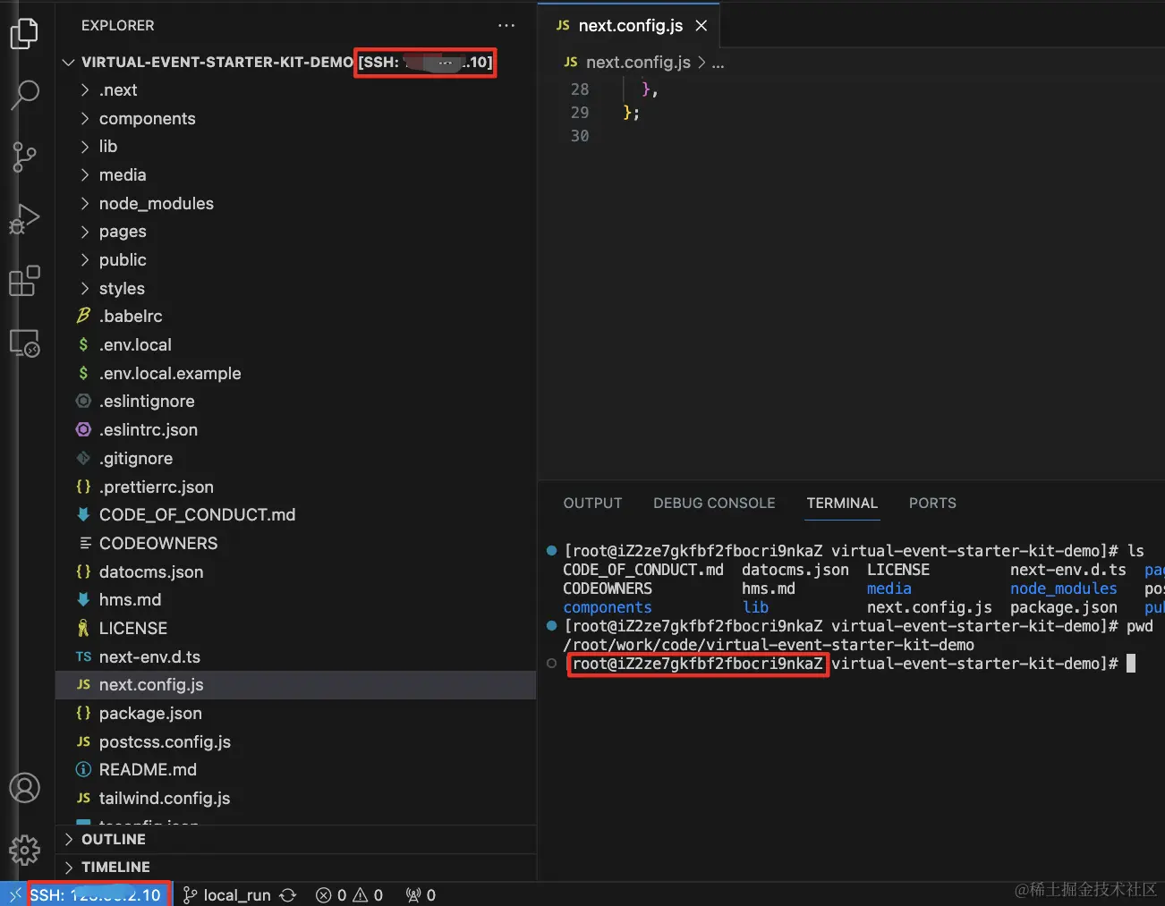Open the .gitignore file
Viewport: 1165px width, 906px height.
(x=295, y=459)
